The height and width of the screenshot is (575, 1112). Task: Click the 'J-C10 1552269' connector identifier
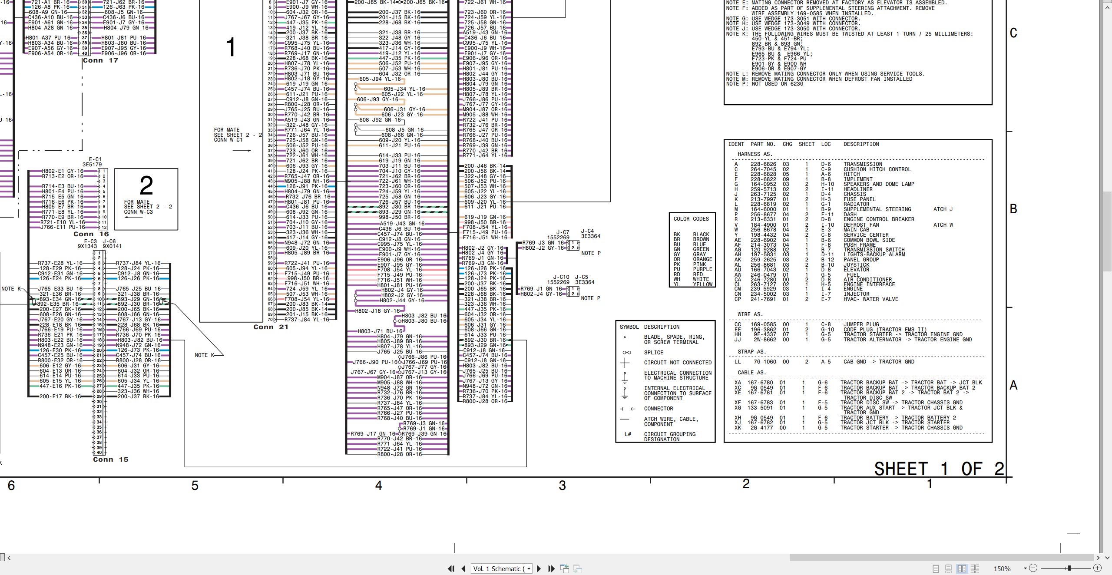tap(559, 280)
